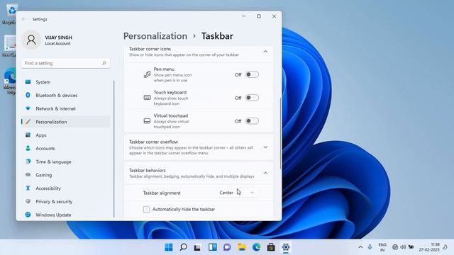Click the user profile avatar picture
Image resolution: width=454 pixels, height=255 pixels.
pos(31,40)
